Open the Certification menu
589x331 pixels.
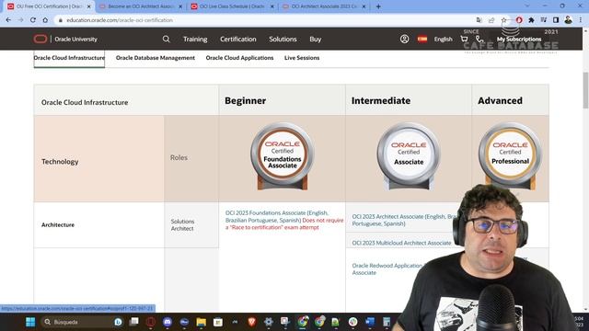tap(238, 39)
